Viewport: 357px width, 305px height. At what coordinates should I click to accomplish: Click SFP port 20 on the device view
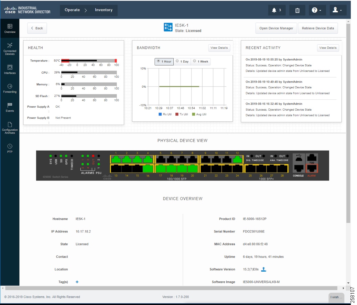(193, 168)
